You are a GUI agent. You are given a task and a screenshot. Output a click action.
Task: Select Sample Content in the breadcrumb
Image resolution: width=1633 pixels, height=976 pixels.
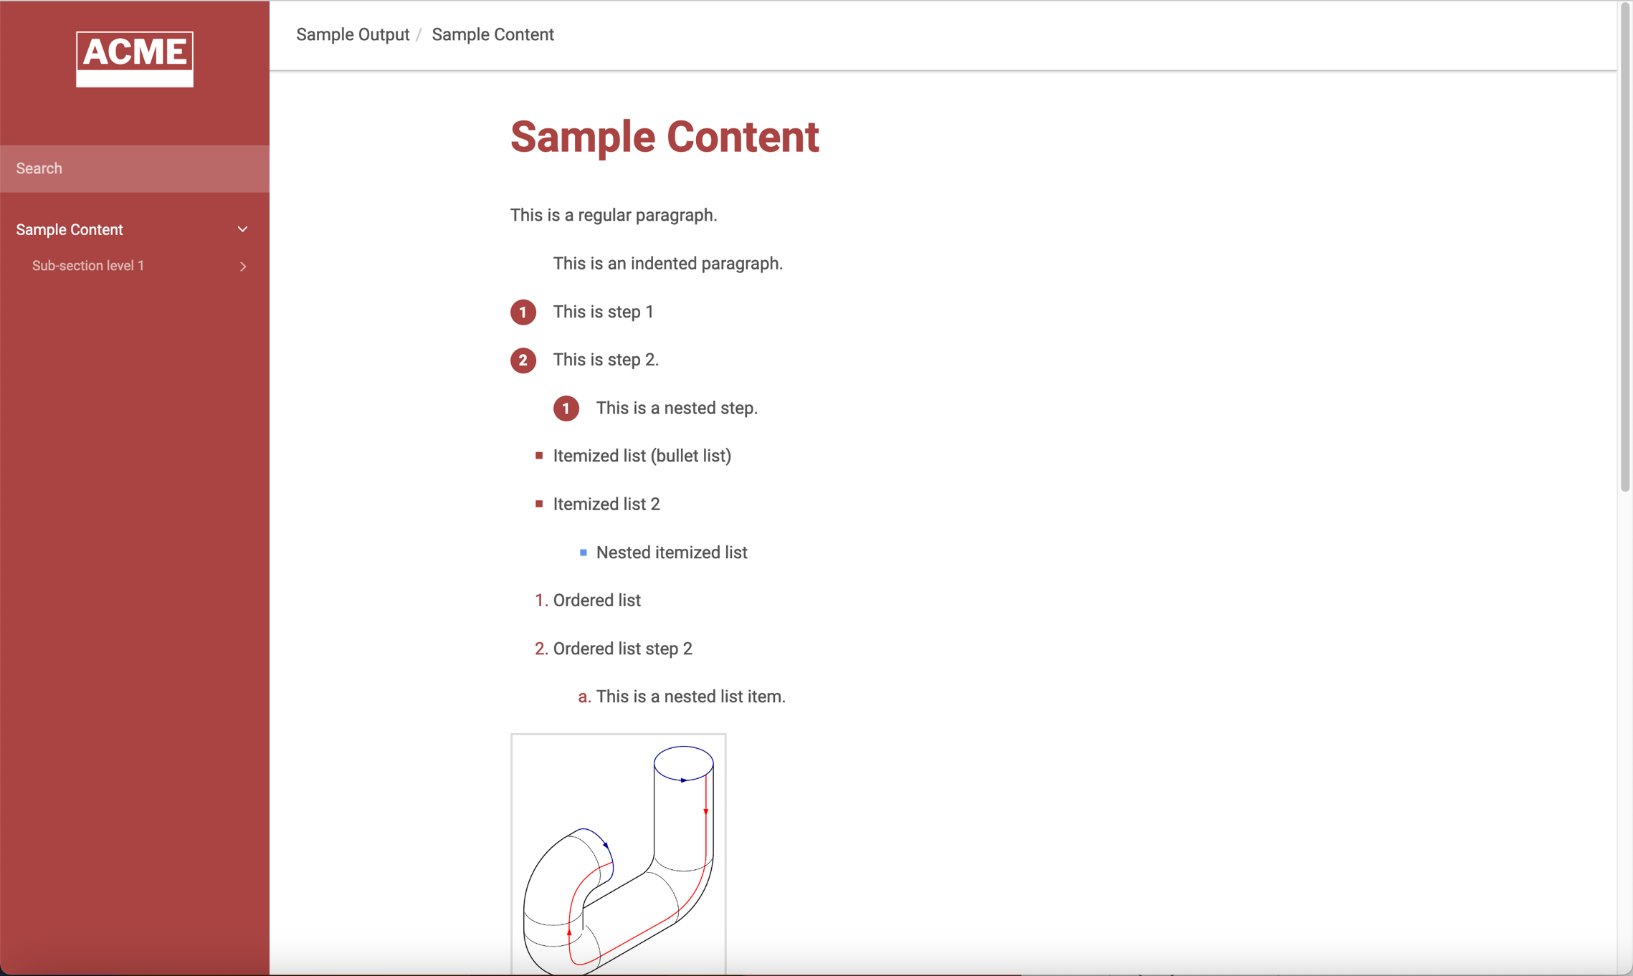point(492,34)
